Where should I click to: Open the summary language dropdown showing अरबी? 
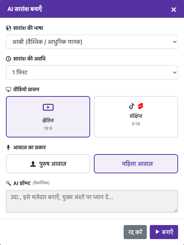[92, 42]
